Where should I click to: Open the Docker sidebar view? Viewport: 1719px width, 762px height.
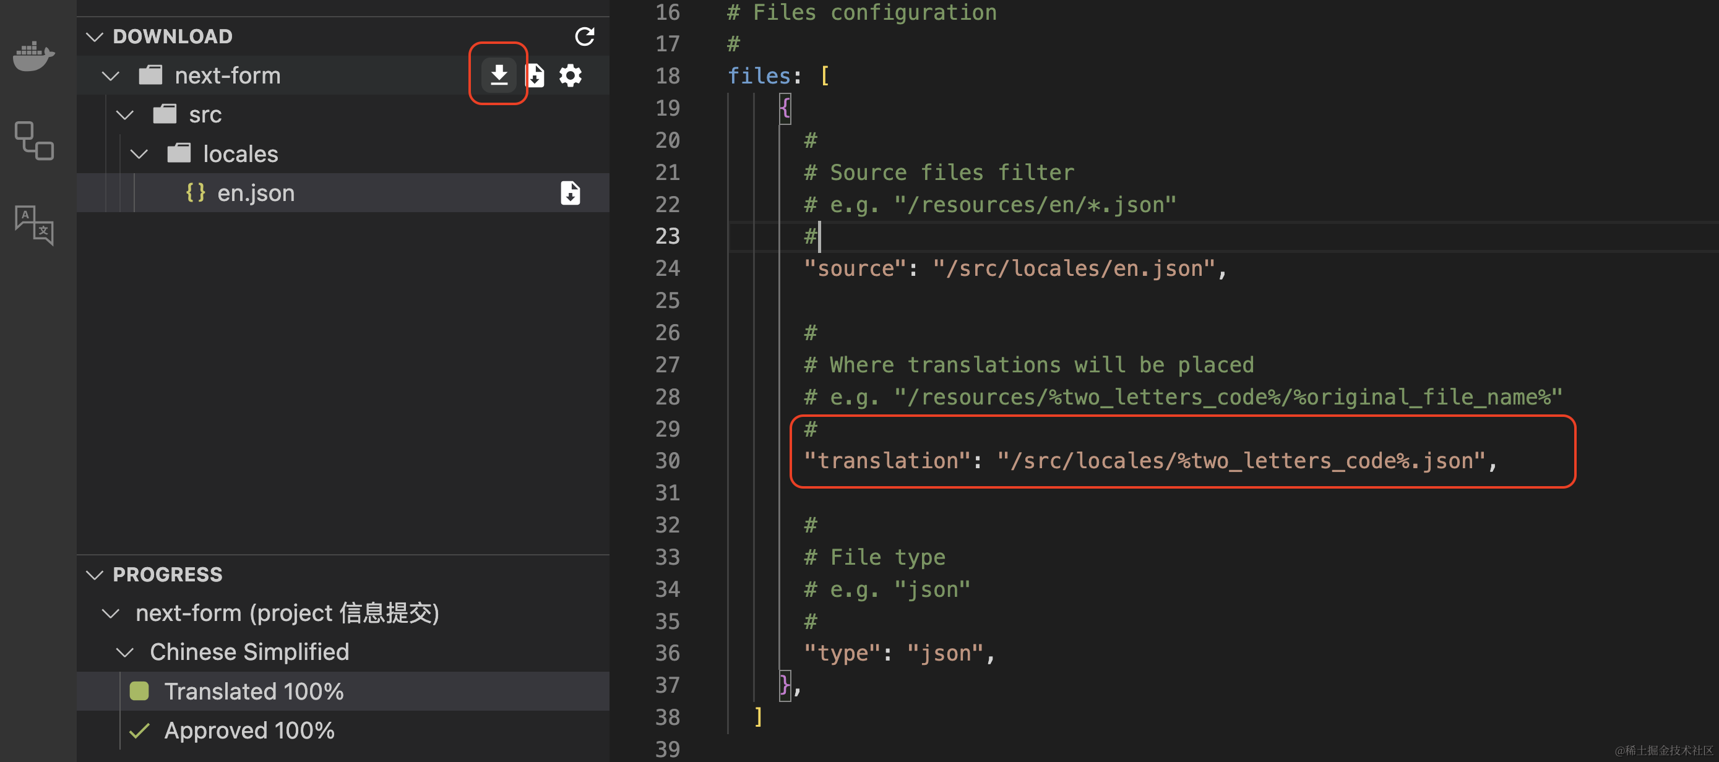coord(33,56)
